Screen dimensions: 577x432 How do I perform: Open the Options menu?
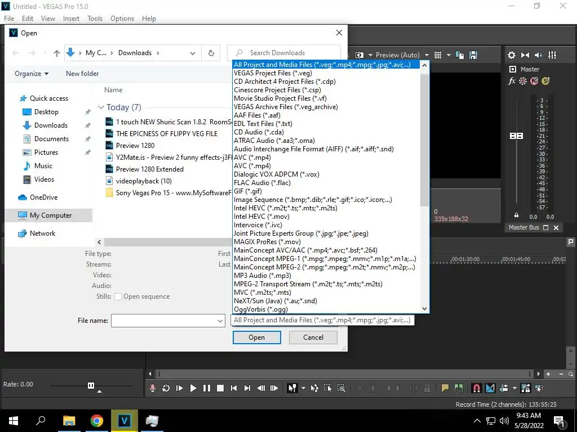122,19
